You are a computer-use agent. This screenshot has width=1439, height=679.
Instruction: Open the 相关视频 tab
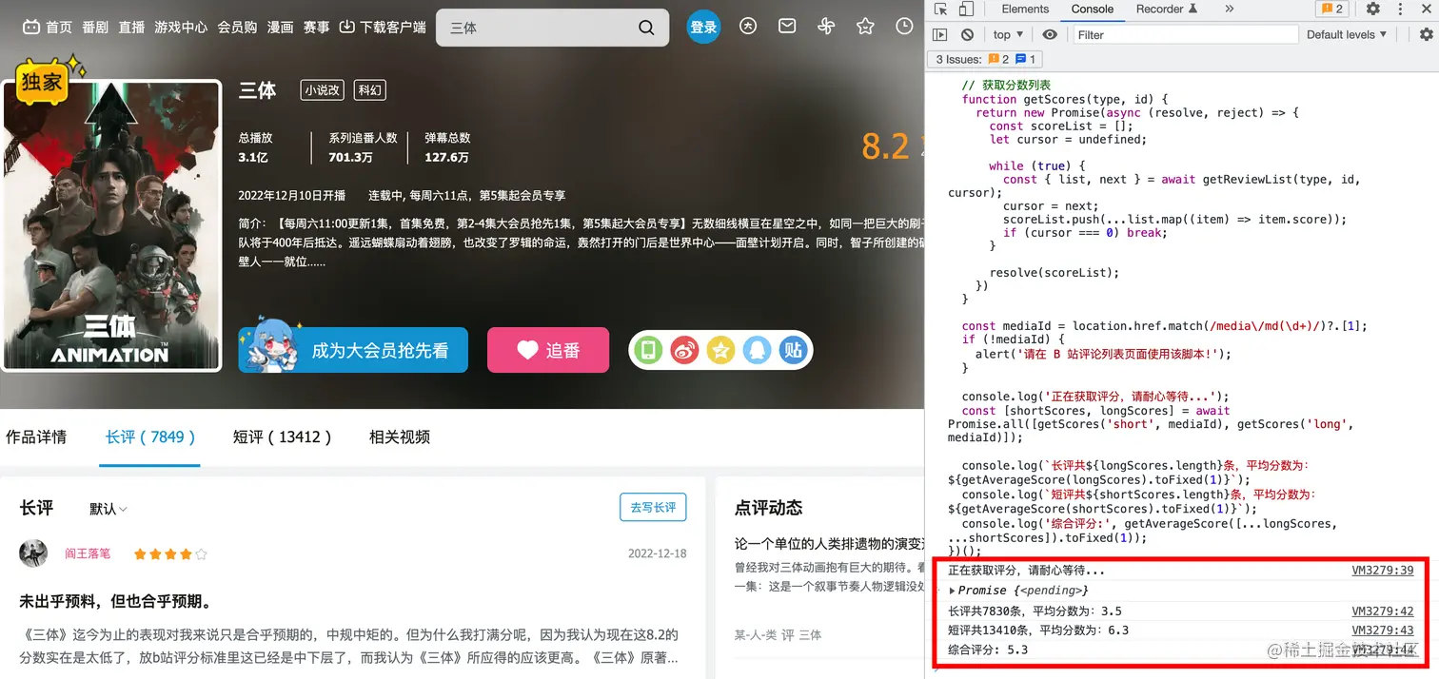tap(400, 437)
